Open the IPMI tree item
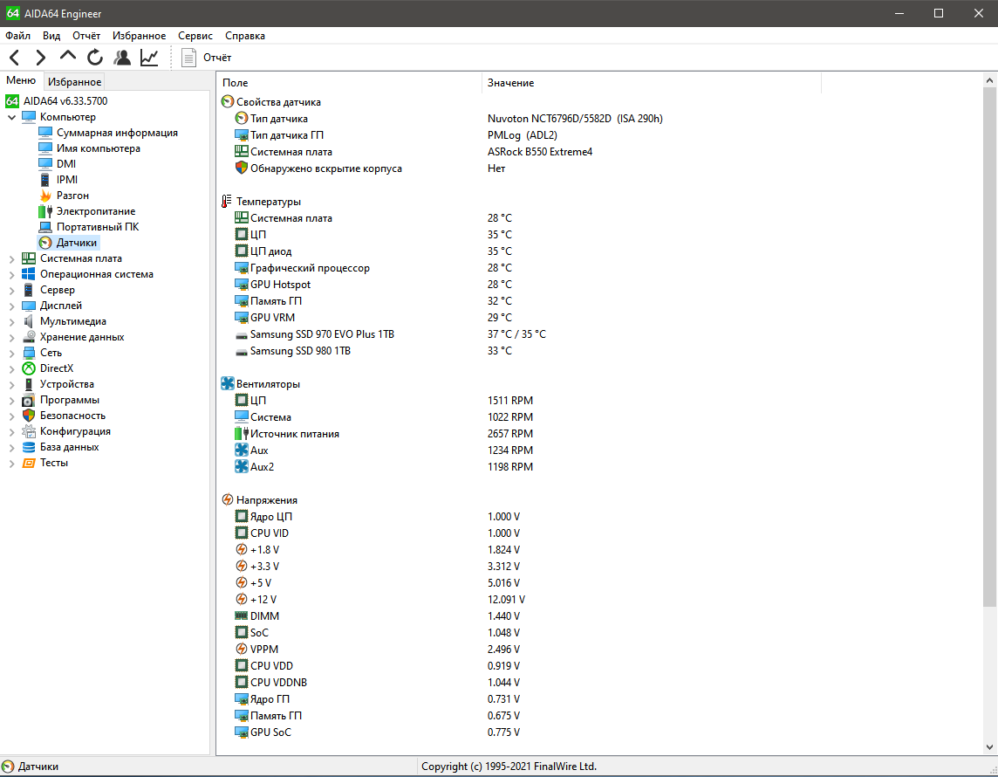The width and height of the screenshot is (998, 777). 67,180
